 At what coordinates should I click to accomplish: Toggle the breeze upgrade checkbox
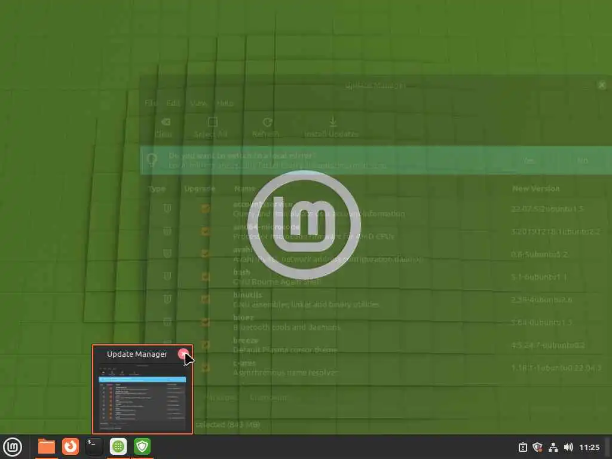click(206, 345)
